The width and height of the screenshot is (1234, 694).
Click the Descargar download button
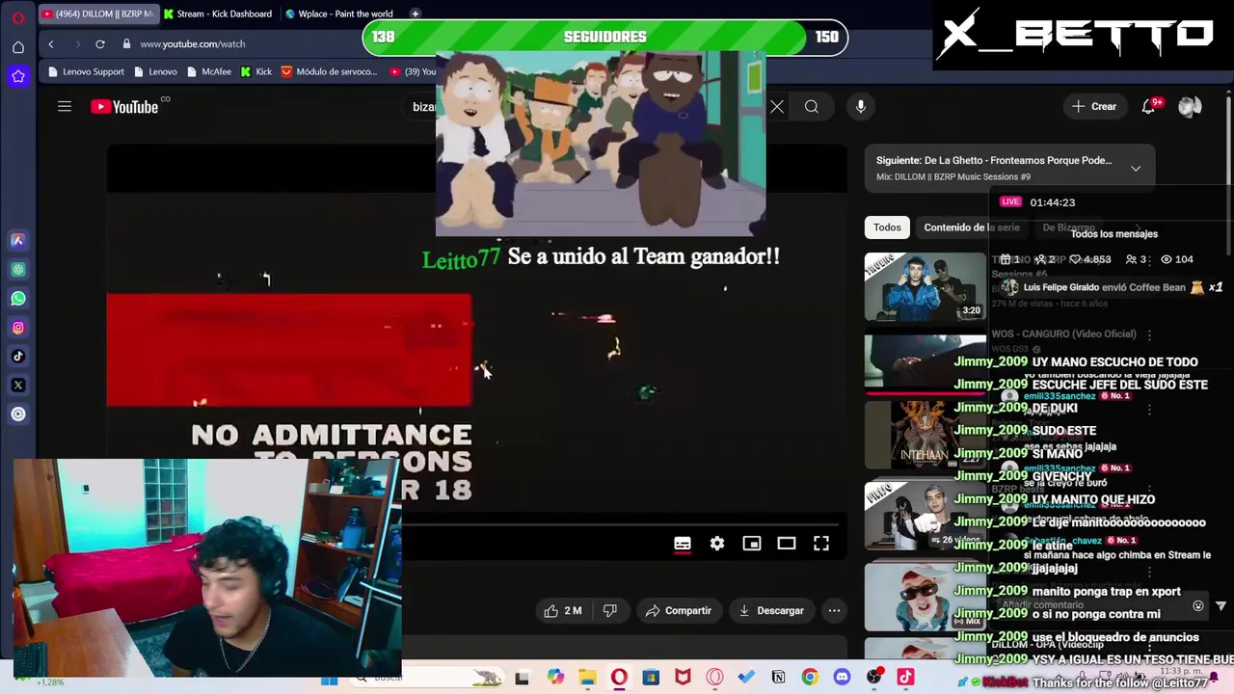(x=771, y=610)
